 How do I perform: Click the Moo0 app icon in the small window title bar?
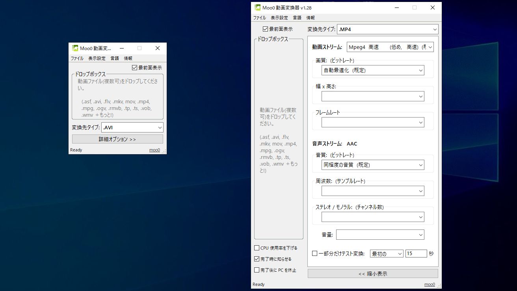[x=75, y=48]
